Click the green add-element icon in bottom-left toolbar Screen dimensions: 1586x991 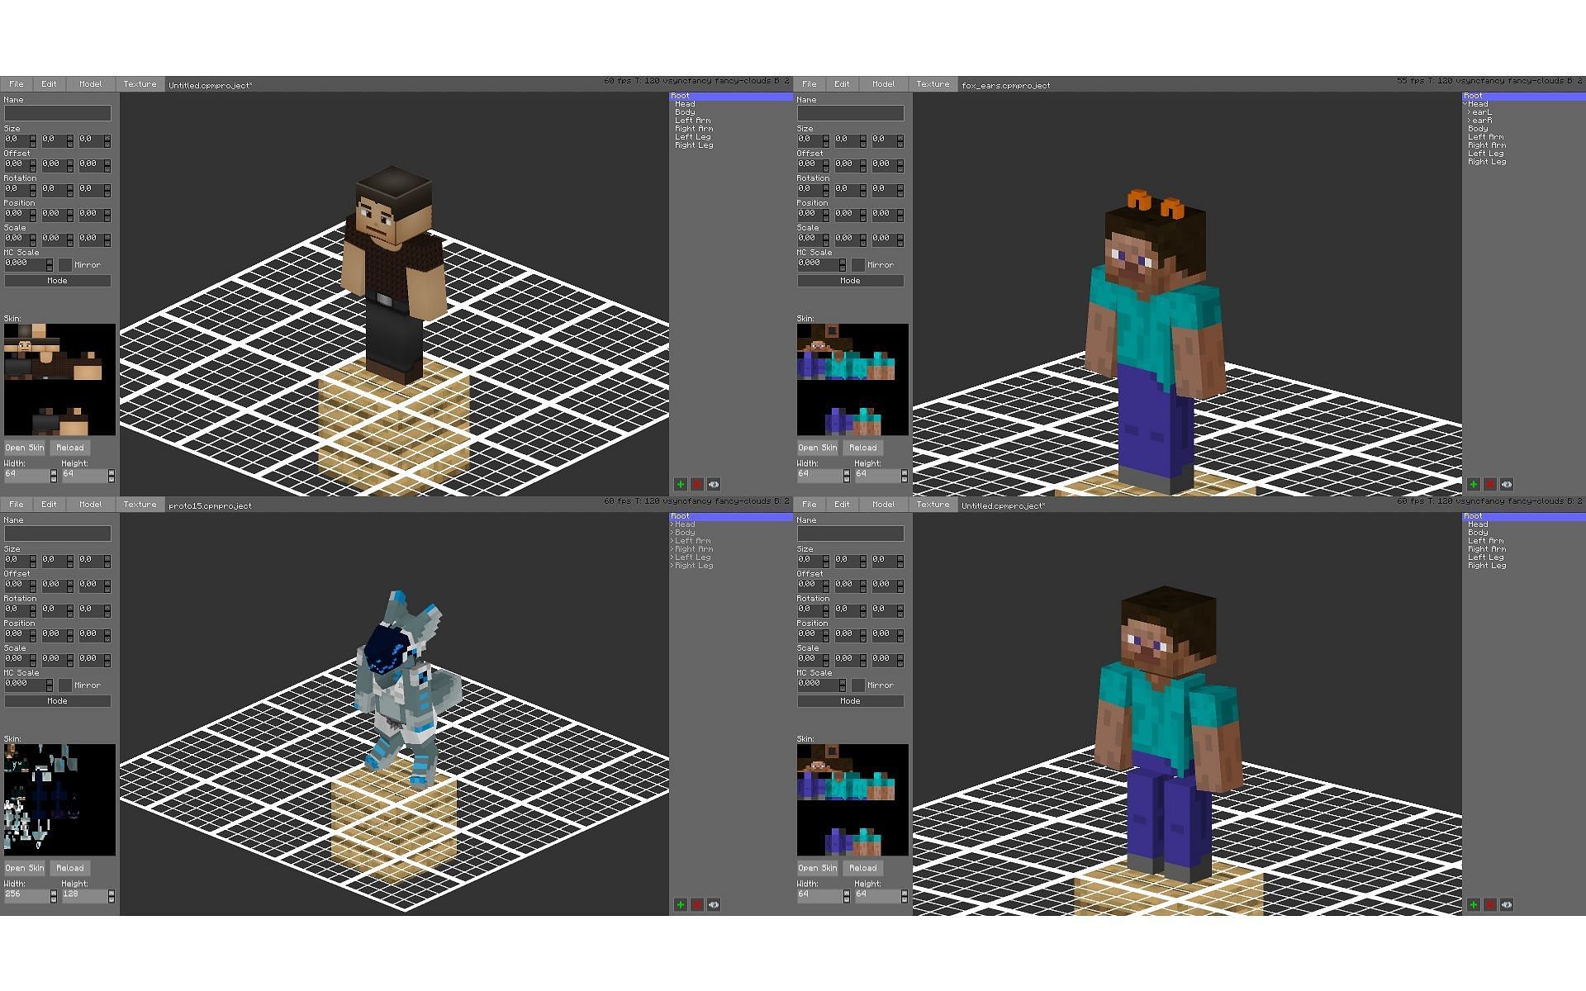pyautogui.click(x=678, y=904)
